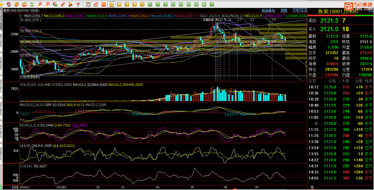Switch to 60-minute chart
Viewport: 374px width, 190px height.
189,4
